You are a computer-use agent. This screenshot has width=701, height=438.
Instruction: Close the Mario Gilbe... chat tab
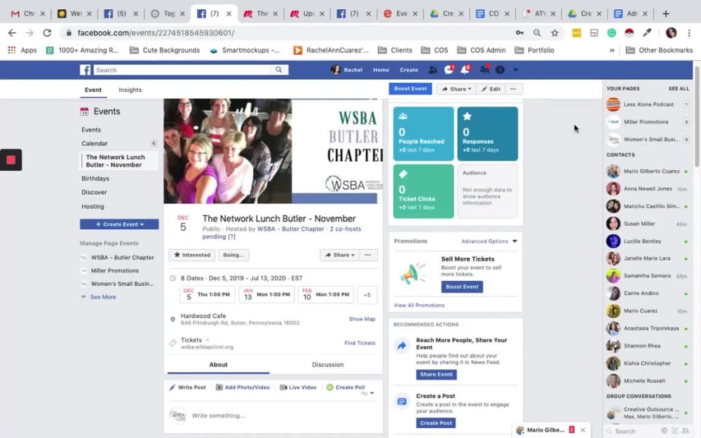(x=583, y=430)
